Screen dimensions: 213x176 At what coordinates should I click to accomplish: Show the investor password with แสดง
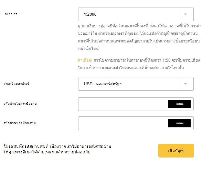179,123
